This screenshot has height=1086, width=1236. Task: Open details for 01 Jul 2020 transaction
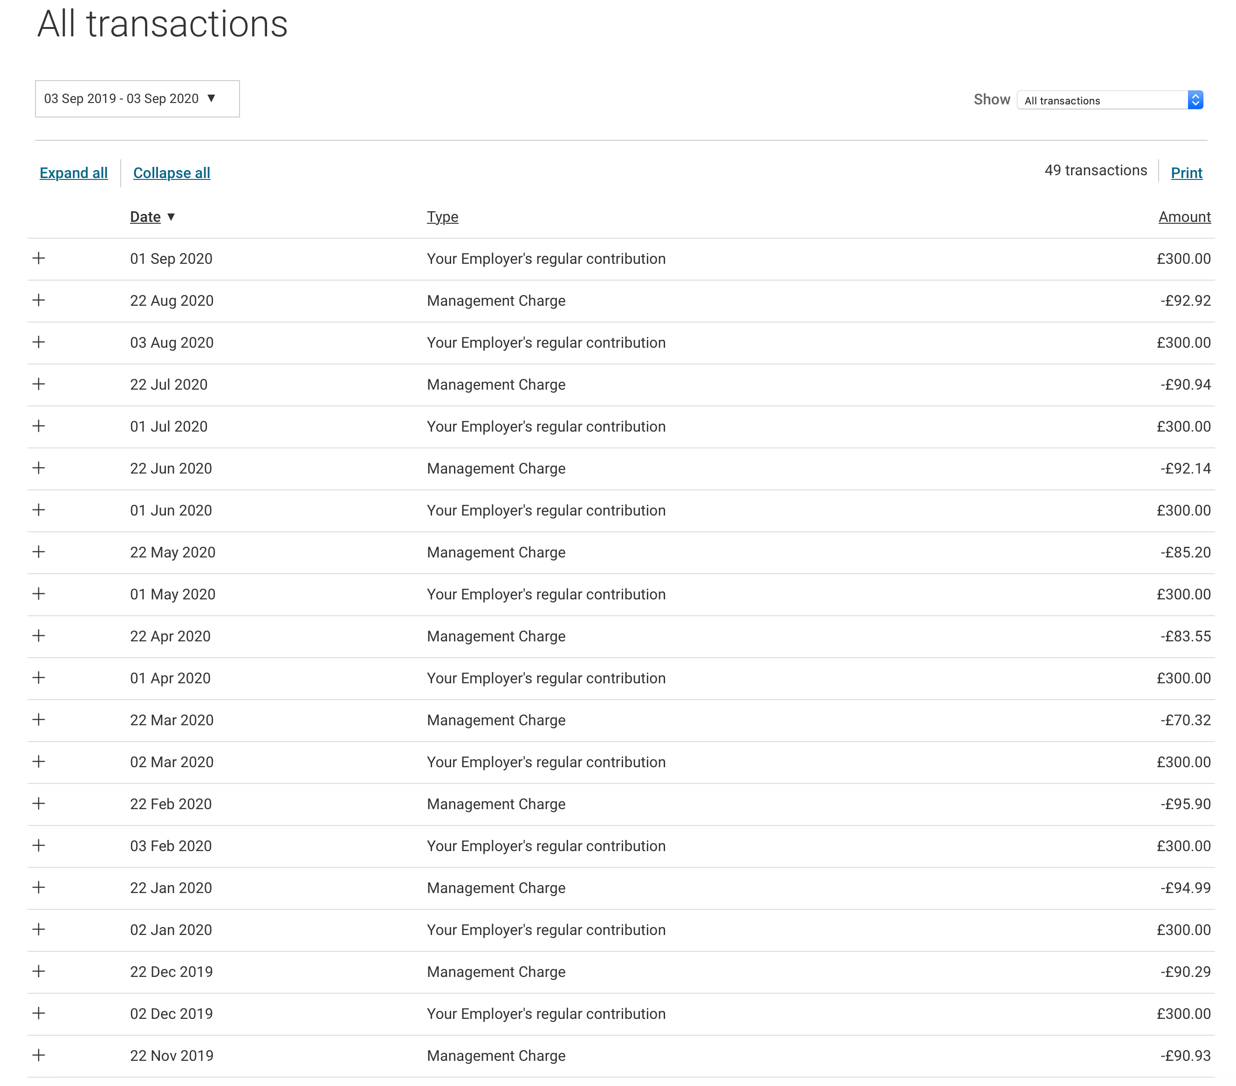point(39,426)
